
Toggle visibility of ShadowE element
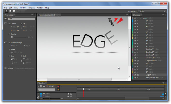point(135,49)
